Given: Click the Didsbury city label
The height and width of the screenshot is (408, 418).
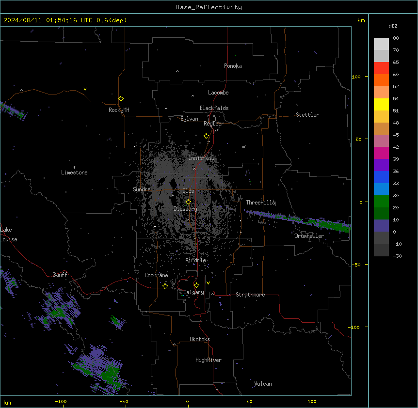Looking at the screenshot, I should 186,209.
